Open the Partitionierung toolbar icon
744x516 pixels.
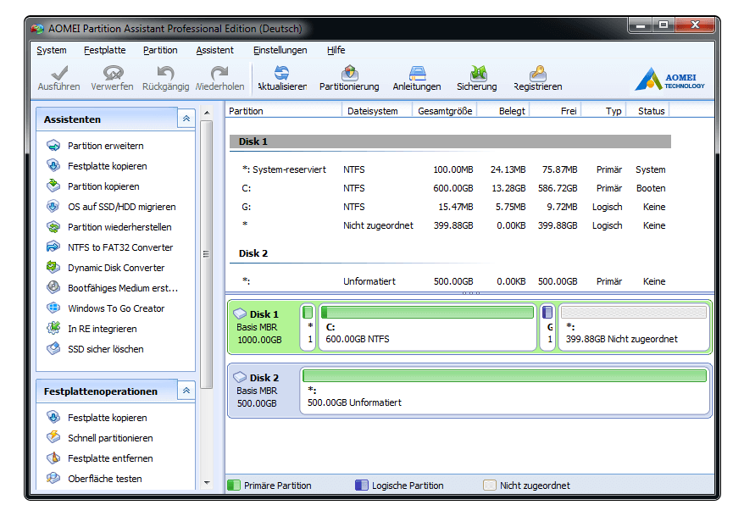click(350, 73)
